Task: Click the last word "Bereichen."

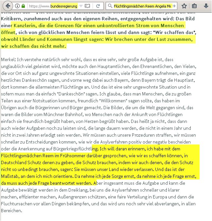Action: [12, 211]
